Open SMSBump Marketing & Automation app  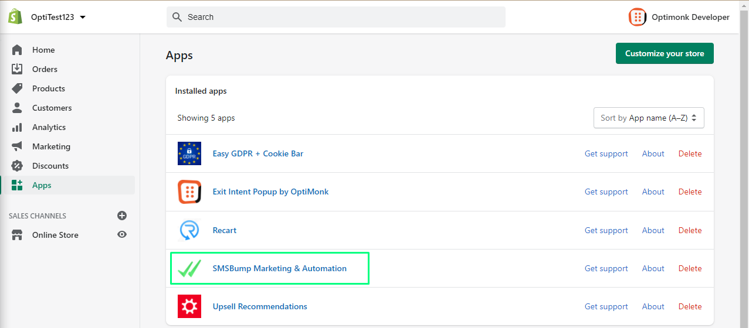tap(280, 268)
